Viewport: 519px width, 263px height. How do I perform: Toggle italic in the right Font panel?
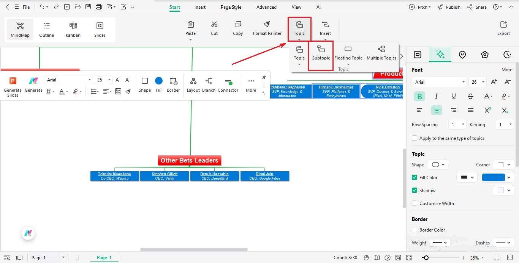(x=436, y=97)
